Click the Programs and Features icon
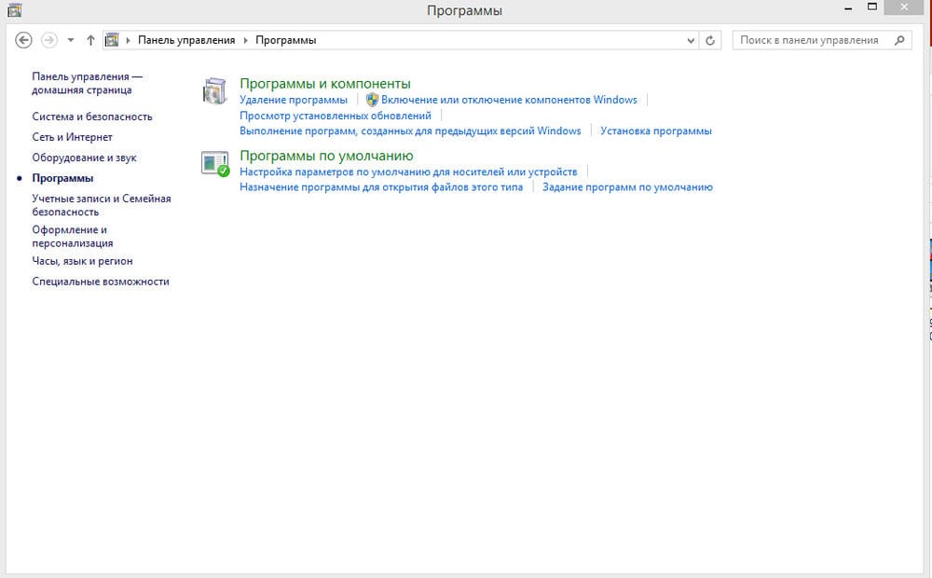932x578 pixels. click(x=214, y=91)
